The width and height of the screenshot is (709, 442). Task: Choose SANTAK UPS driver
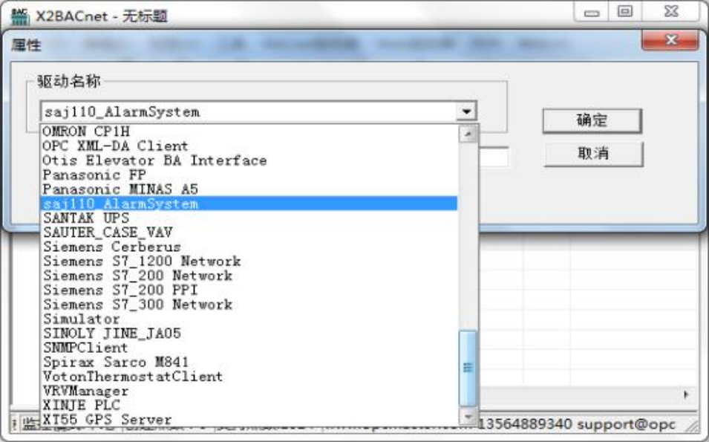[x=249, y=218]
